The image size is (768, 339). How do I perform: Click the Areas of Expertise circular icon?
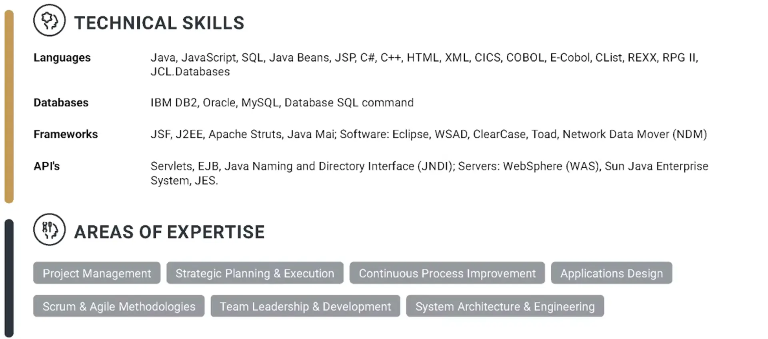click(x=49, y=229)
